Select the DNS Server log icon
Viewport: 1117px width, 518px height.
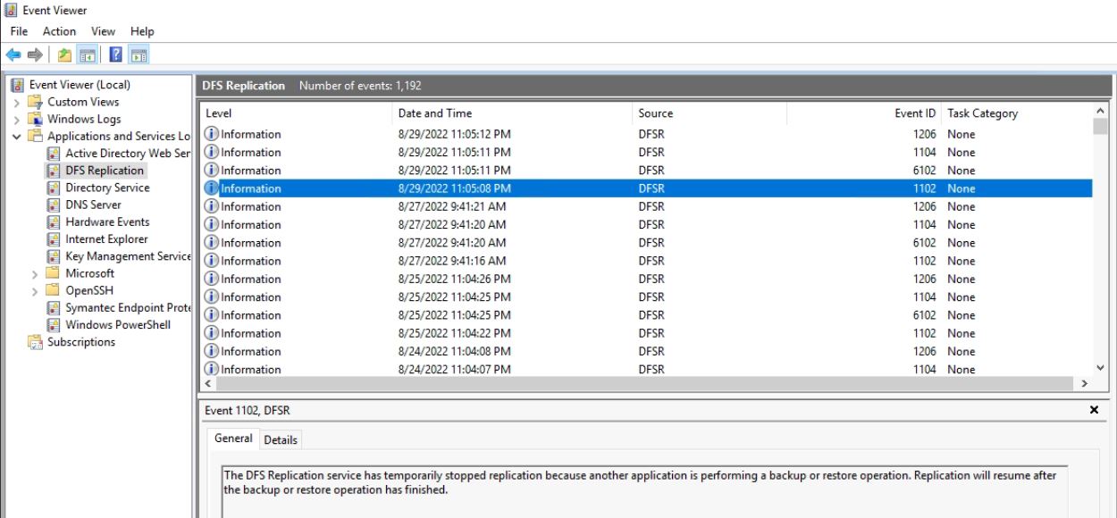coord(55,204)
